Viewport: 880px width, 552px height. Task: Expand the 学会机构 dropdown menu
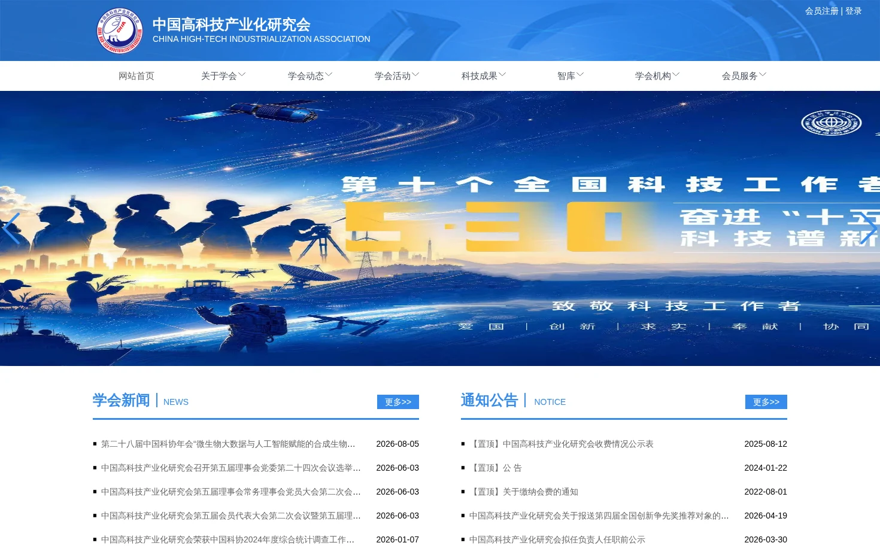click(x=657, y=76)
